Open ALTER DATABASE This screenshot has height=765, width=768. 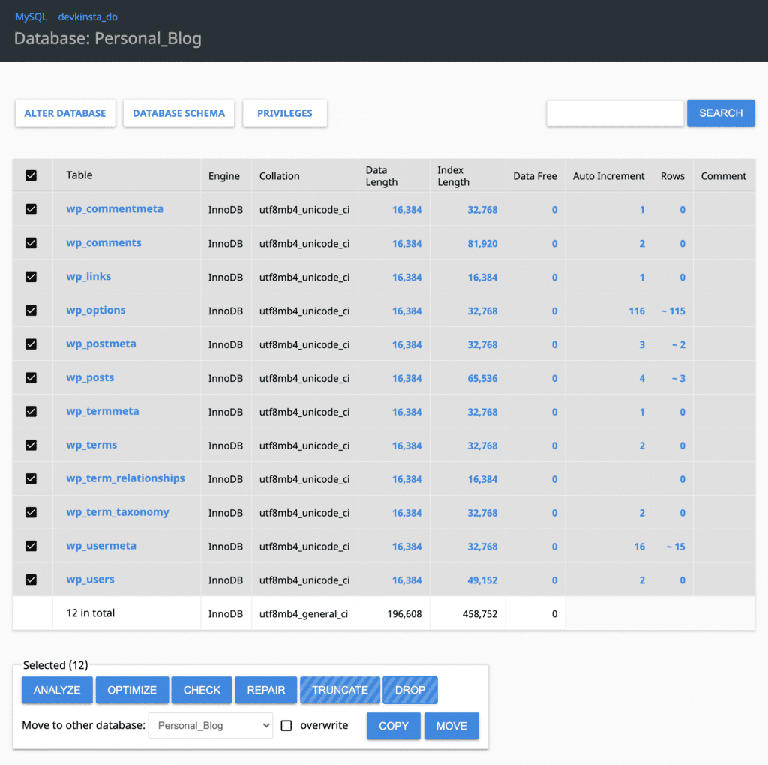click(65, 112)
